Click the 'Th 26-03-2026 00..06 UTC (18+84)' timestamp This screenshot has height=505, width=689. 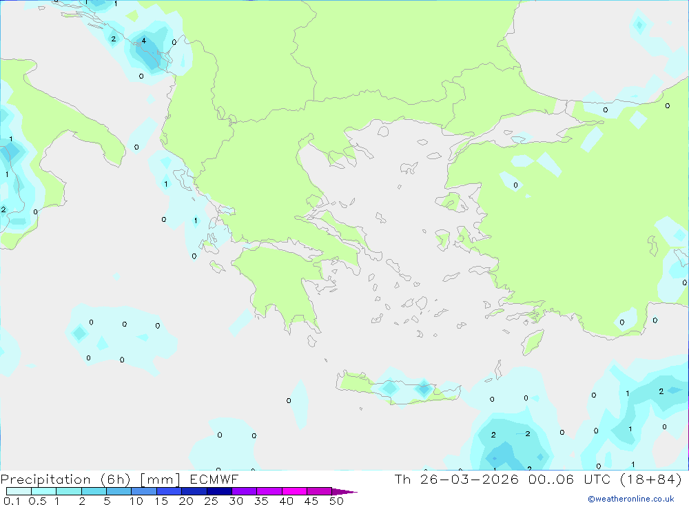[538, 479]
